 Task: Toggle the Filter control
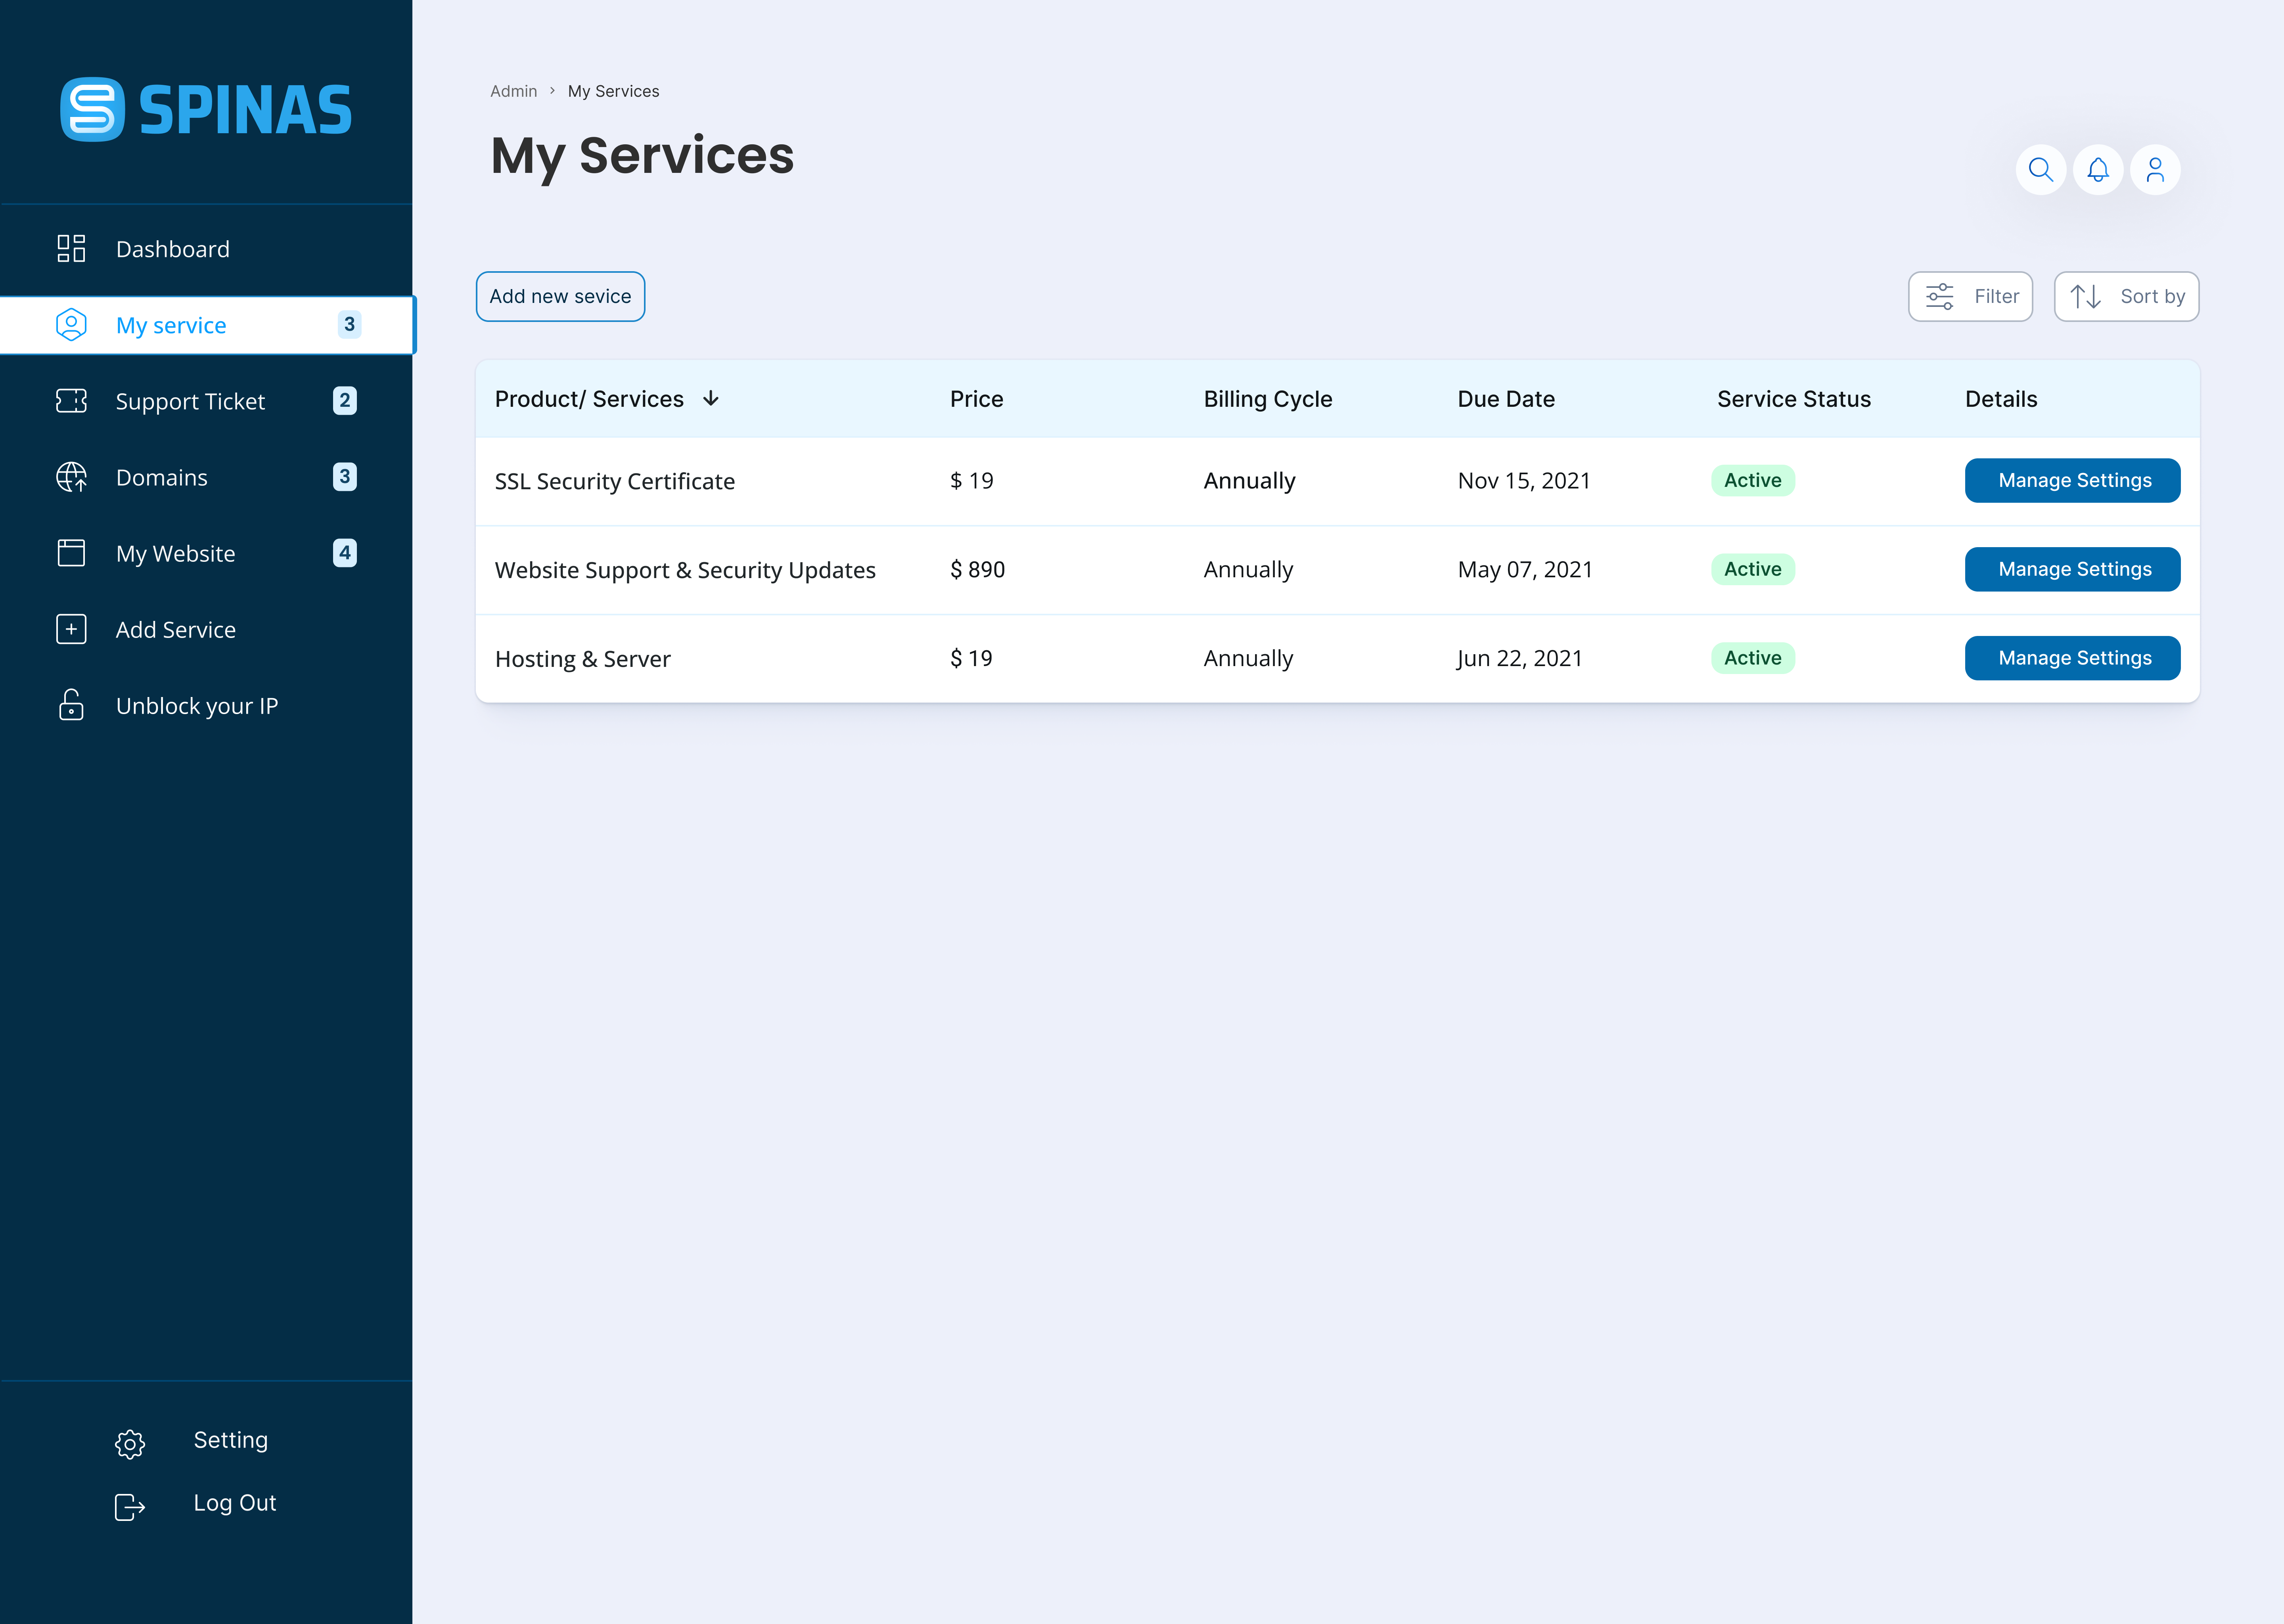coord(1969,296)
